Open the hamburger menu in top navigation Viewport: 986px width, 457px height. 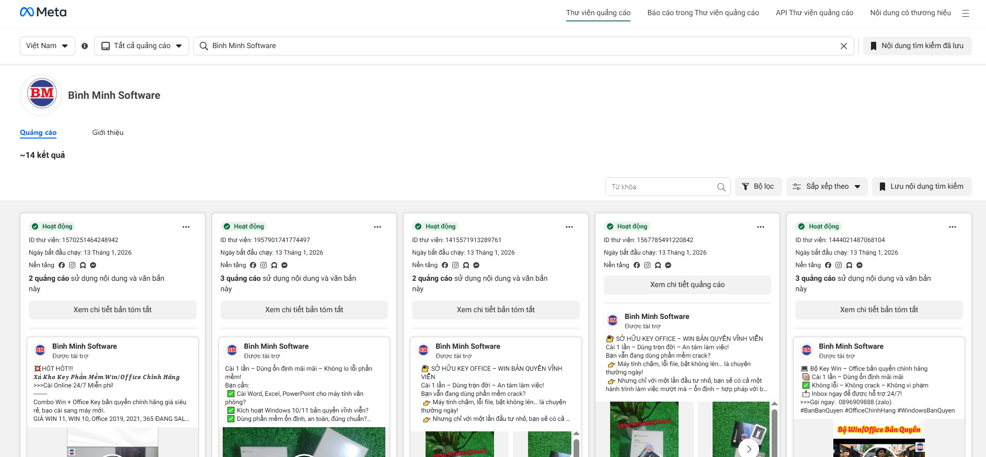pyautogui.click(x=966, y=13)
